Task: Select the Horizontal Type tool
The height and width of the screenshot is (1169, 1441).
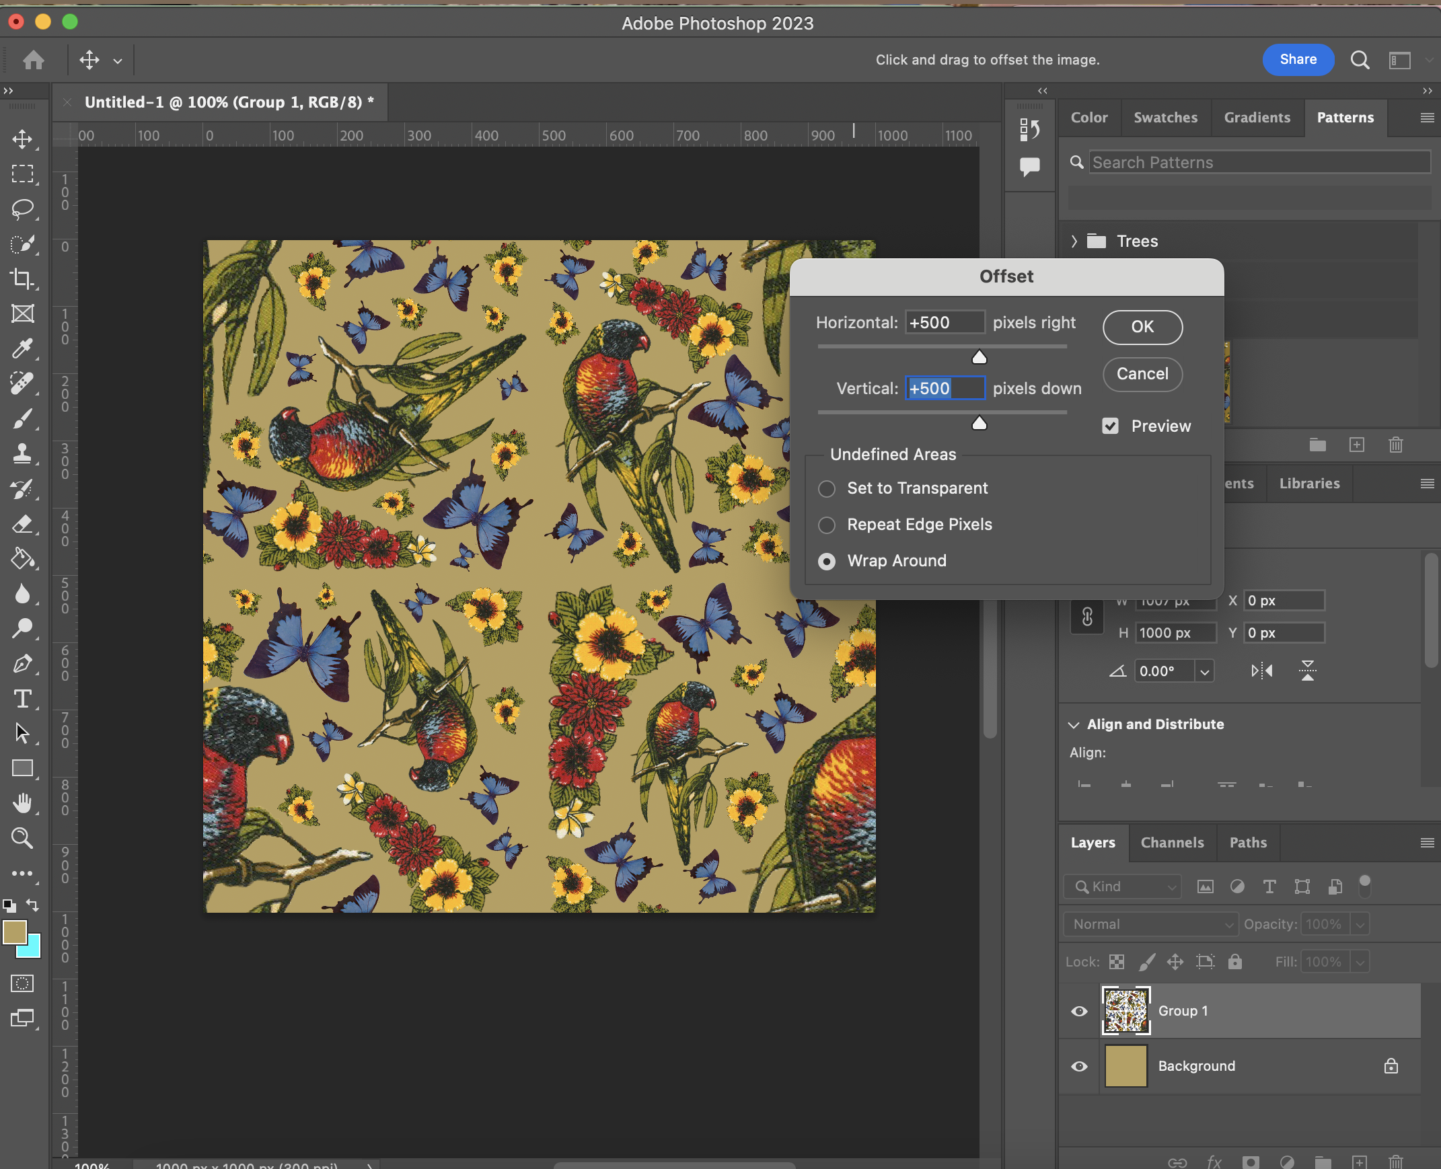Action: point(22,698)
